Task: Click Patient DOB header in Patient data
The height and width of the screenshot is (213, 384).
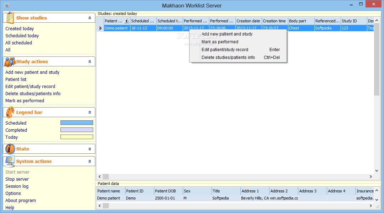Action: 169,191
